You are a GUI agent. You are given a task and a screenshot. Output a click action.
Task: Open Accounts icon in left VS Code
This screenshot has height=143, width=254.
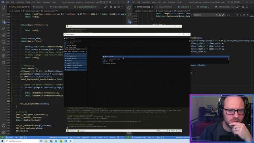[4, 126]
